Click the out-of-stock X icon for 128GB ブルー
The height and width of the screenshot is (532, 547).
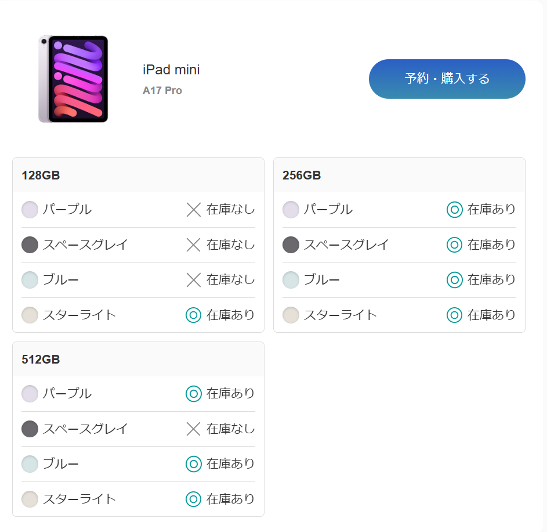coord(194,280)
